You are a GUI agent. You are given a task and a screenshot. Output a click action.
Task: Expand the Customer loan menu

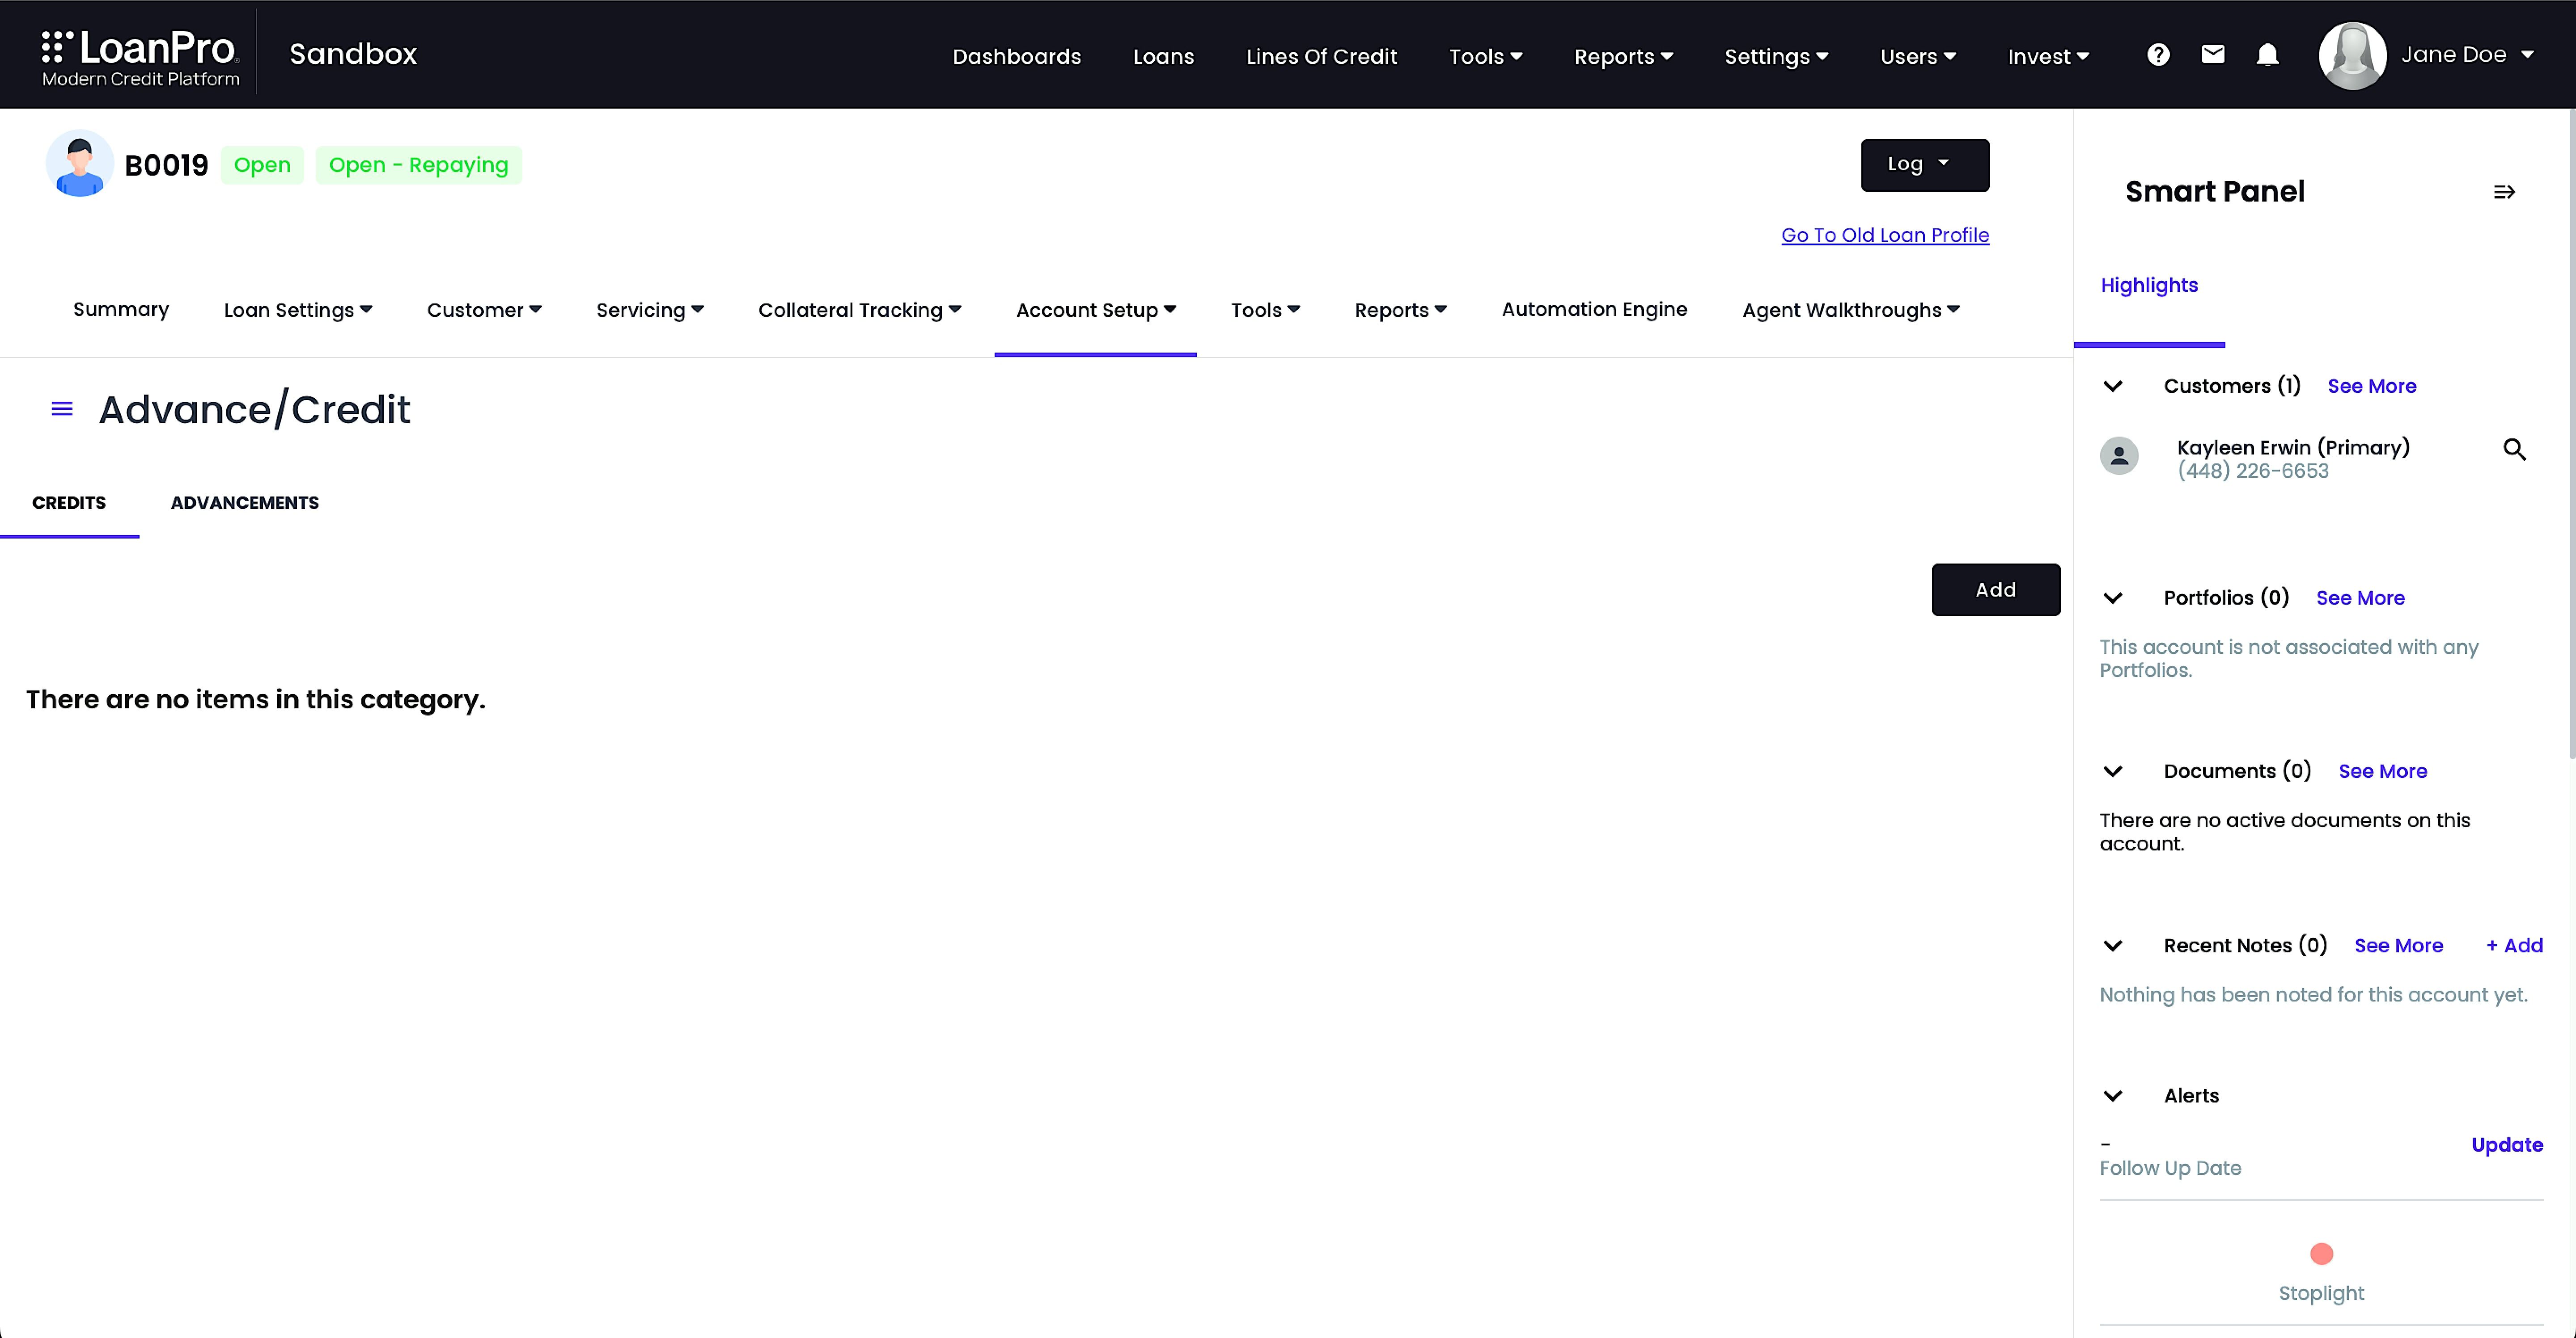484,310
